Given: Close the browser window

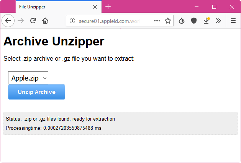Looking at the screenshot, I should pos(232,7).
